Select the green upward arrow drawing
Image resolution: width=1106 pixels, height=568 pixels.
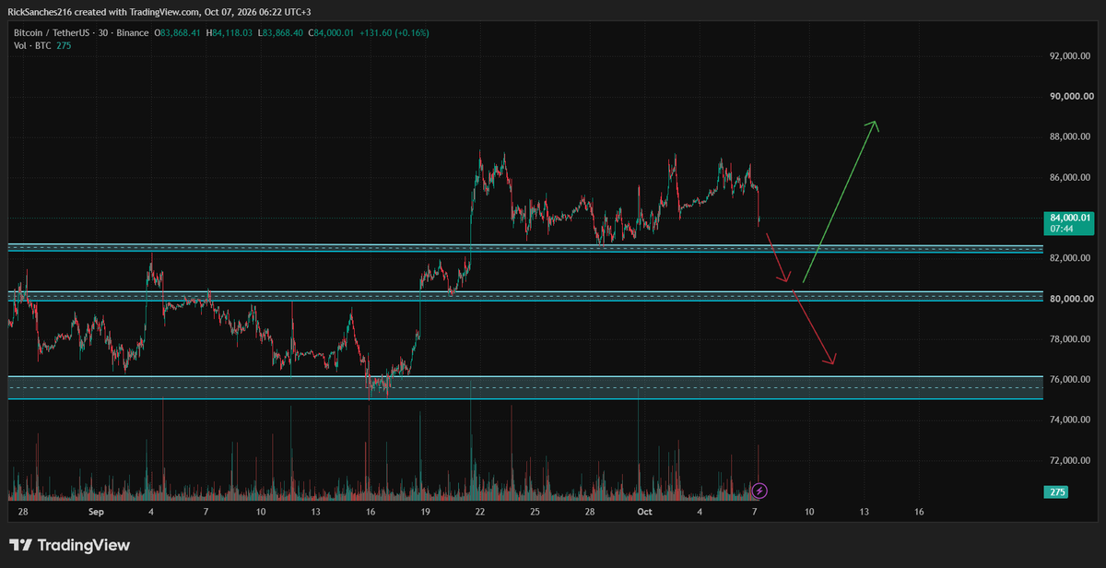pos(840,201)
